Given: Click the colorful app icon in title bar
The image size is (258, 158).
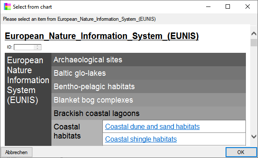Looking at the screenshot, I should (x=7, y=7).
